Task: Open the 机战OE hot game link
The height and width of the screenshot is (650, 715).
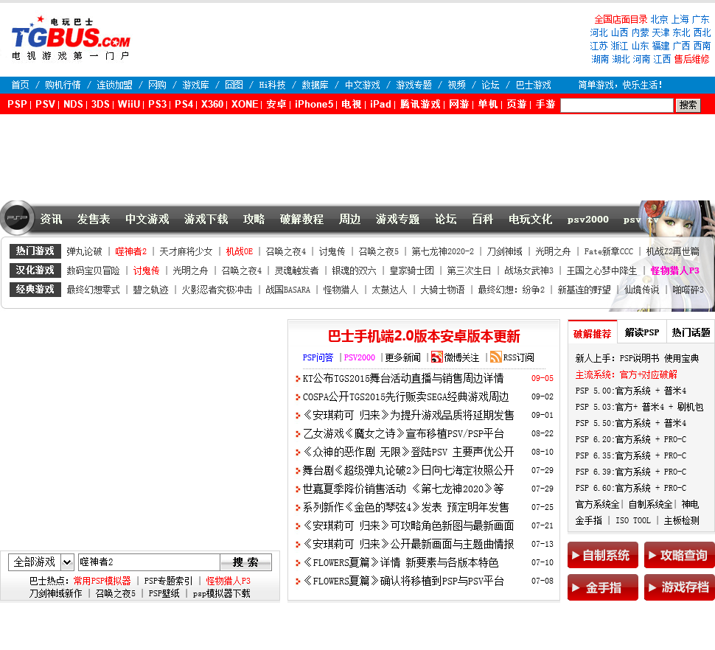Action: coord(240,251)
